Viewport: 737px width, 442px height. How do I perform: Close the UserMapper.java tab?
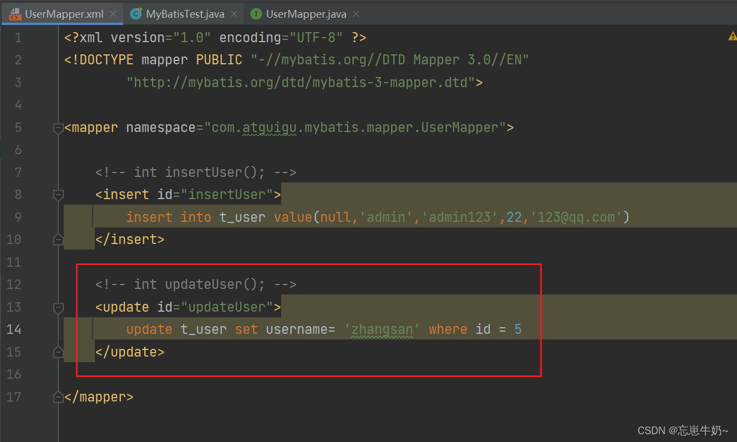[356, 14]
